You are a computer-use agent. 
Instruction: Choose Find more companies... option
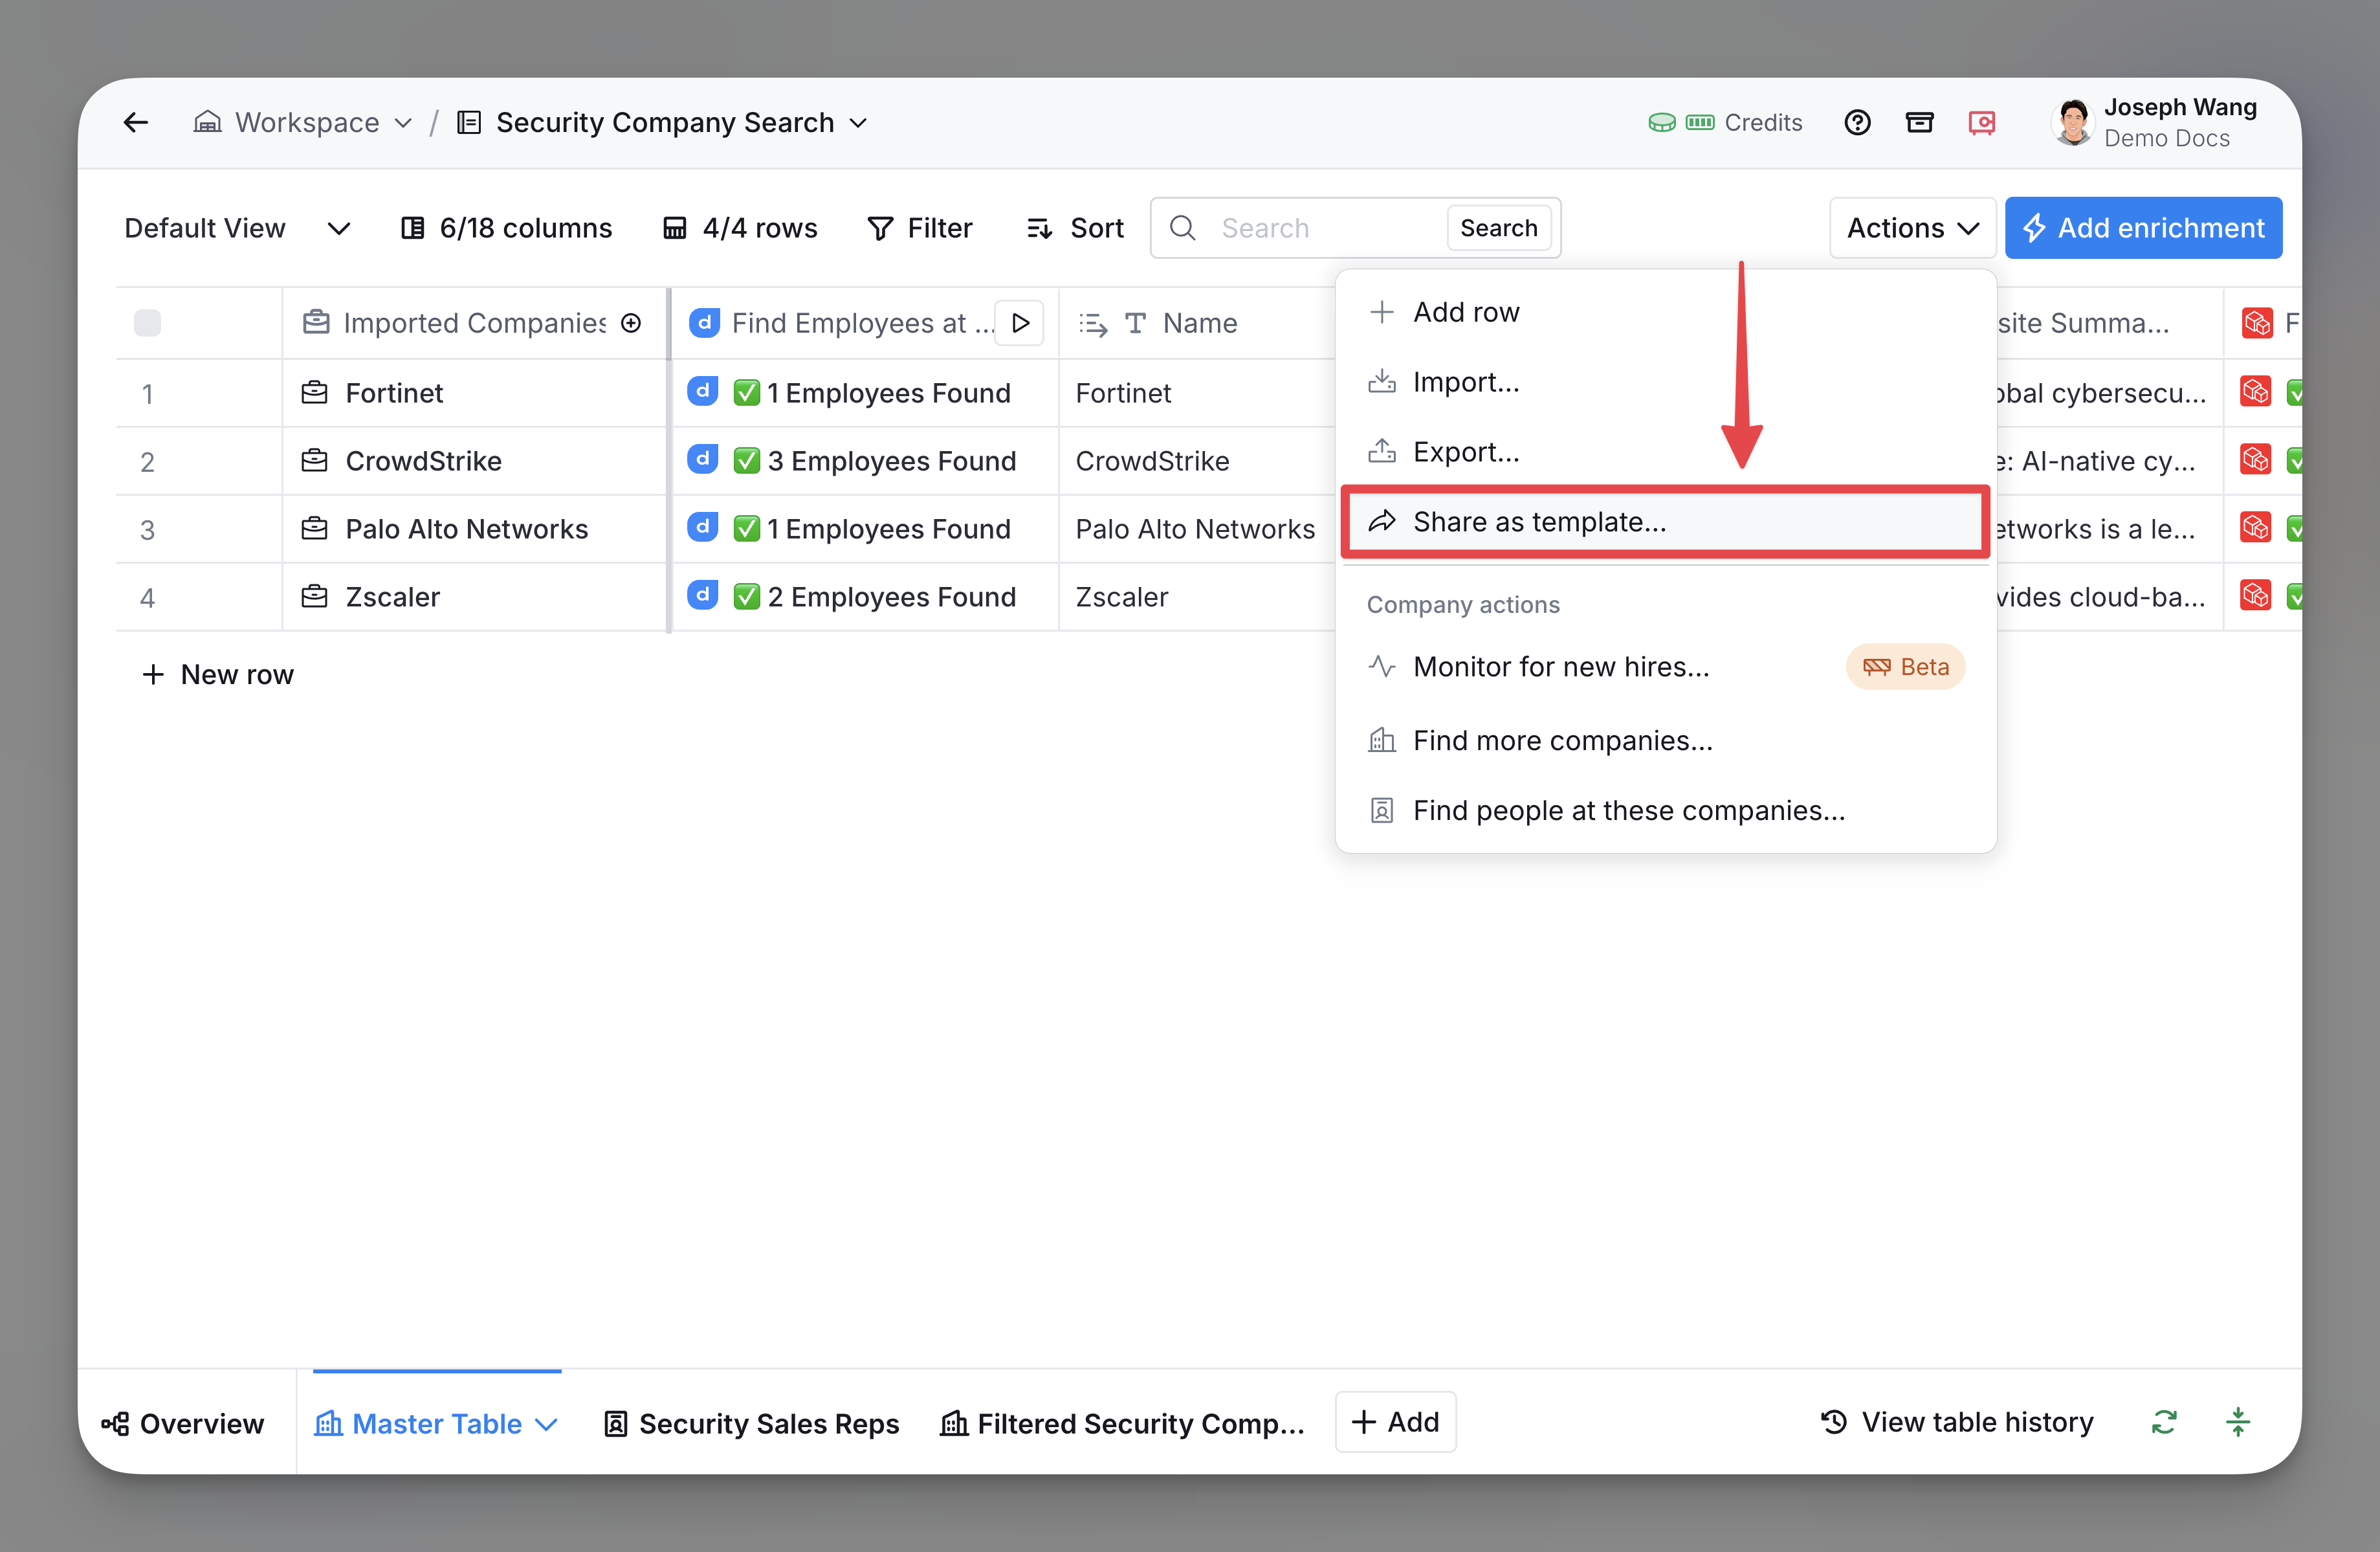pyautogui.click(x=1665, y=740)
